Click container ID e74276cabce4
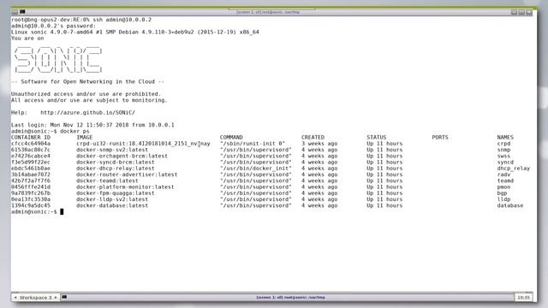This screenshot has height=308, width=548. (x=31, y=156)
